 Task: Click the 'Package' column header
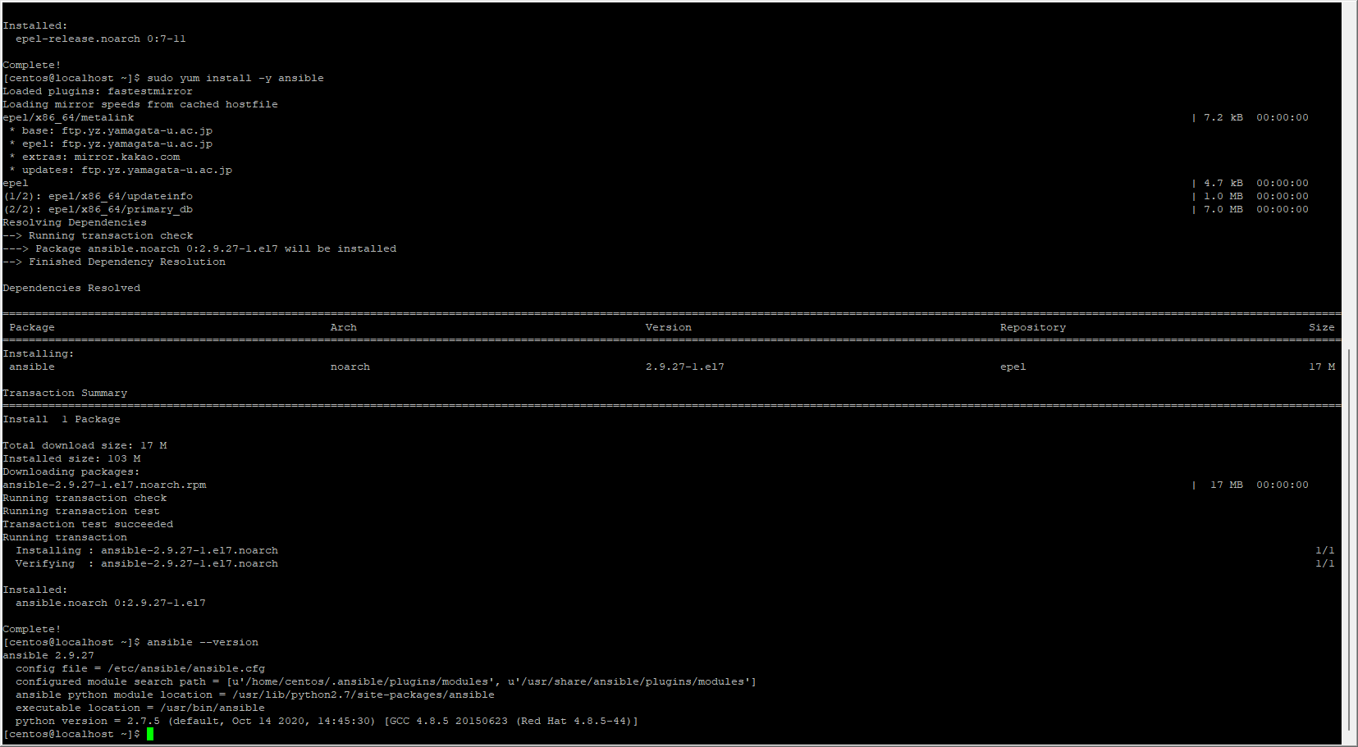coord(32,327)
